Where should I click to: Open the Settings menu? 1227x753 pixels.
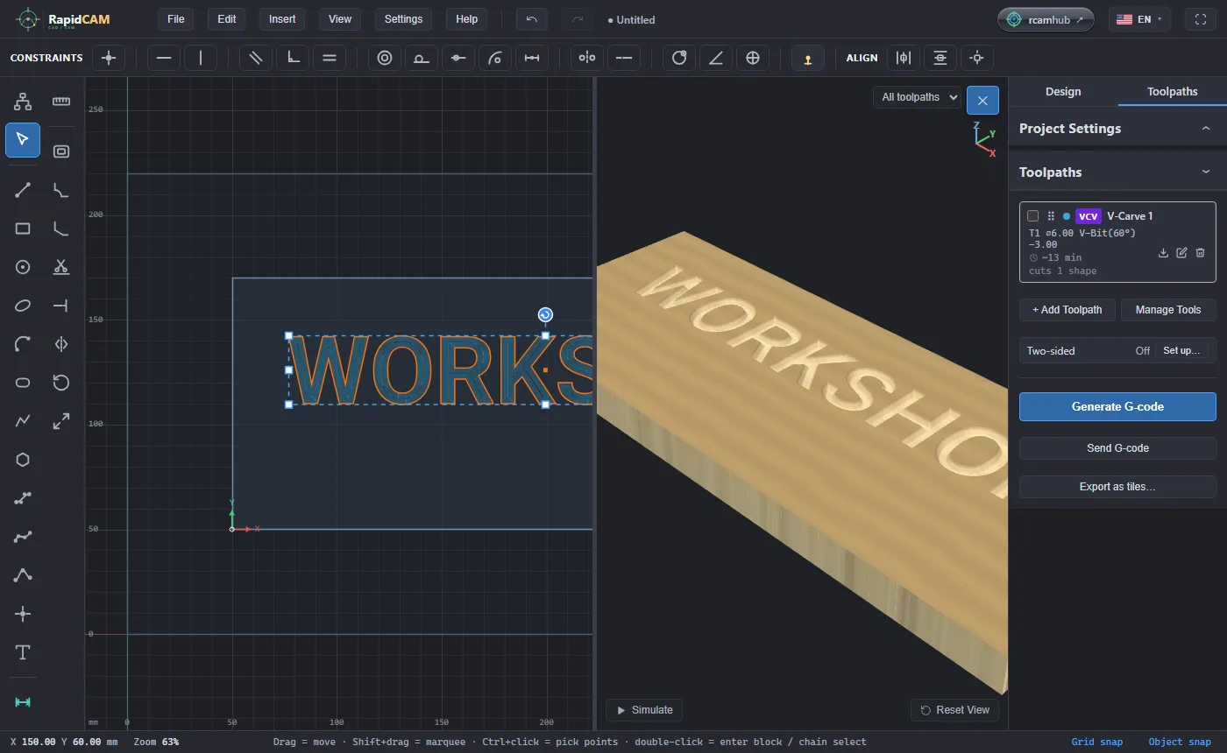tap(403, 19)
